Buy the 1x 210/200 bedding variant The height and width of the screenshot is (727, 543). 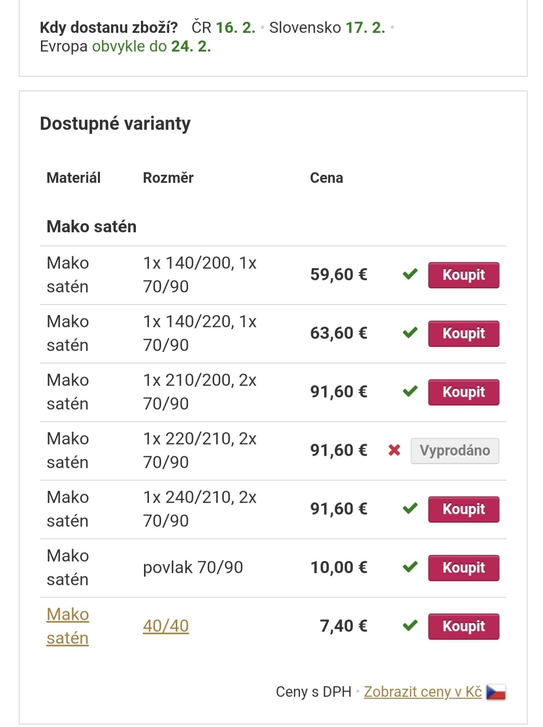pyautogui.click(x=463, y=392)
